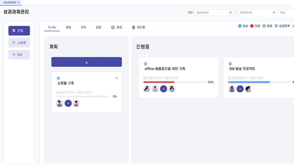Image resolution: width=294 pixels, height=164 pixels.
Task: Add a new task with the plus bar
Action: [87, 62]
